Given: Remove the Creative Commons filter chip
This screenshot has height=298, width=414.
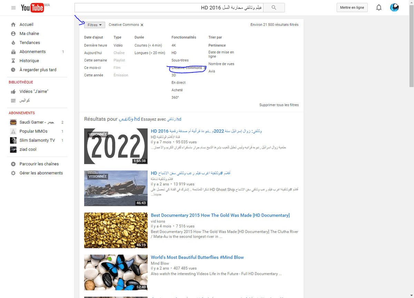Looking at the screenshot, I should tap(142, 25).
